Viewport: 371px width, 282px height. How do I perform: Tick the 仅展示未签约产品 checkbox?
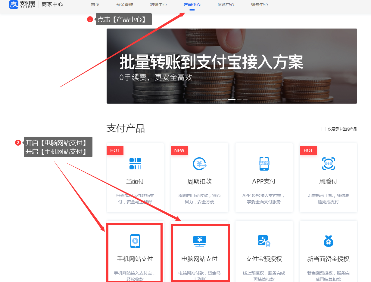324,129
